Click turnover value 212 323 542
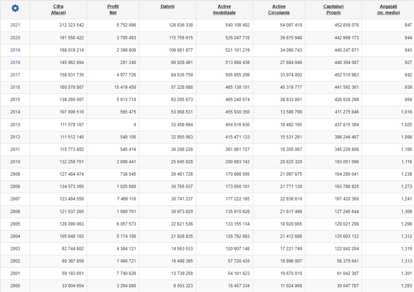414x292 pixels. click(x=72, y=25)
